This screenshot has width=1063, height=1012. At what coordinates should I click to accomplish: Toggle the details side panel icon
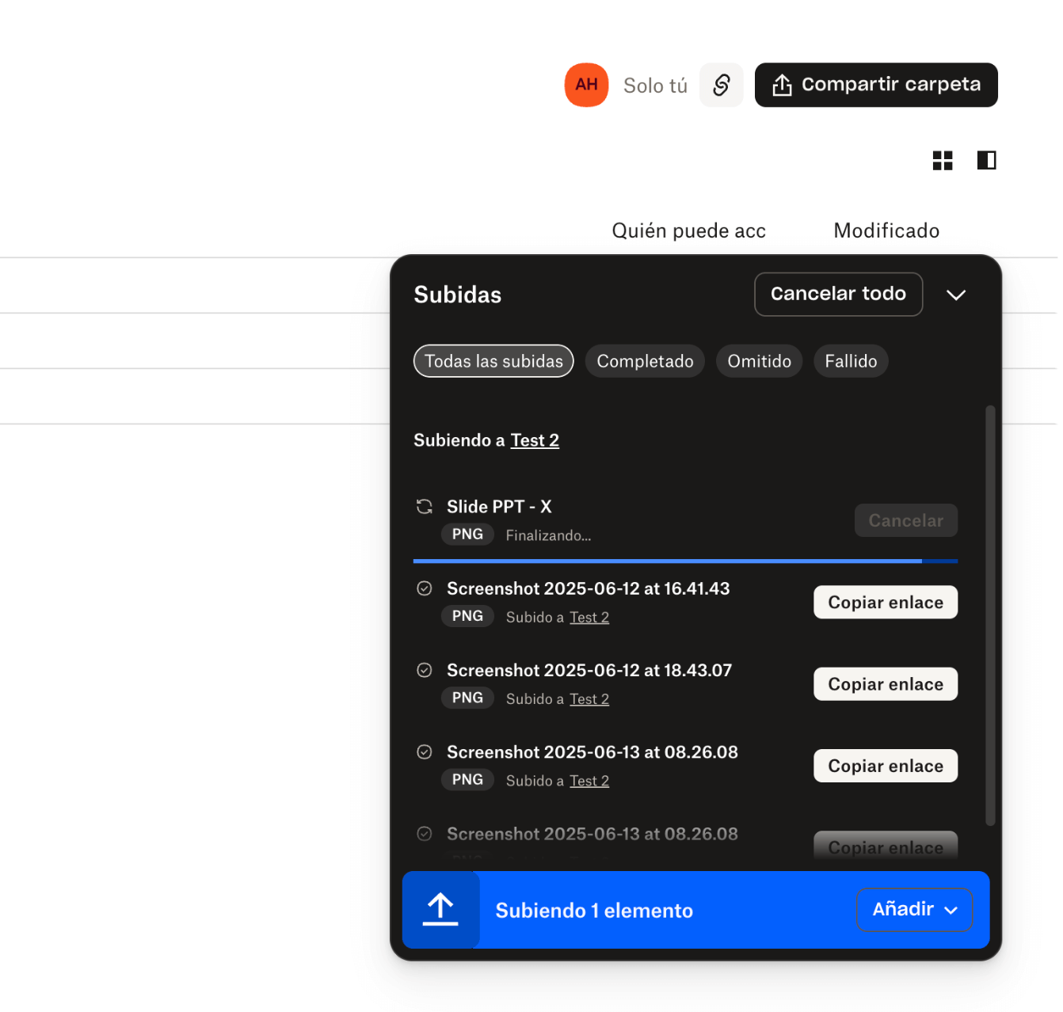coord(986,161)
